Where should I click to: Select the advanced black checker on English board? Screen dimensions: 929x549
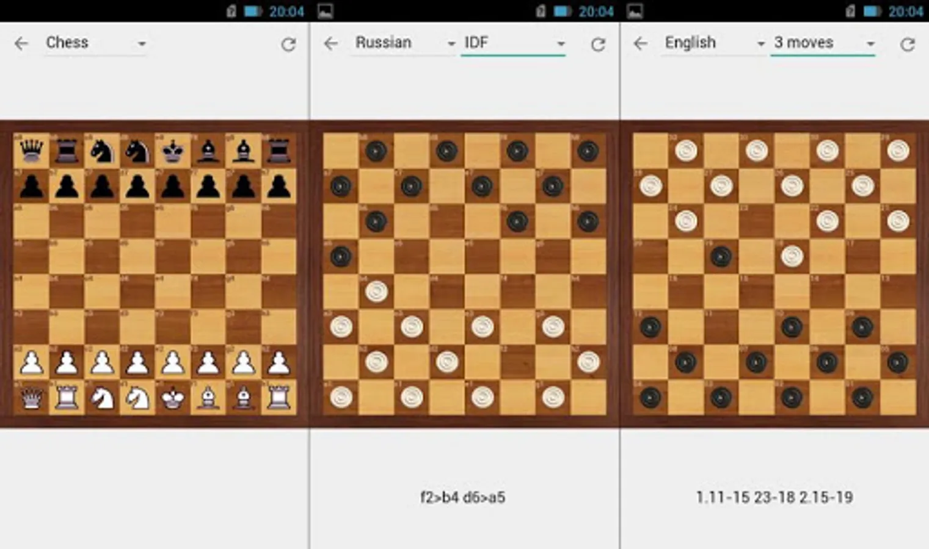point(721,256)
